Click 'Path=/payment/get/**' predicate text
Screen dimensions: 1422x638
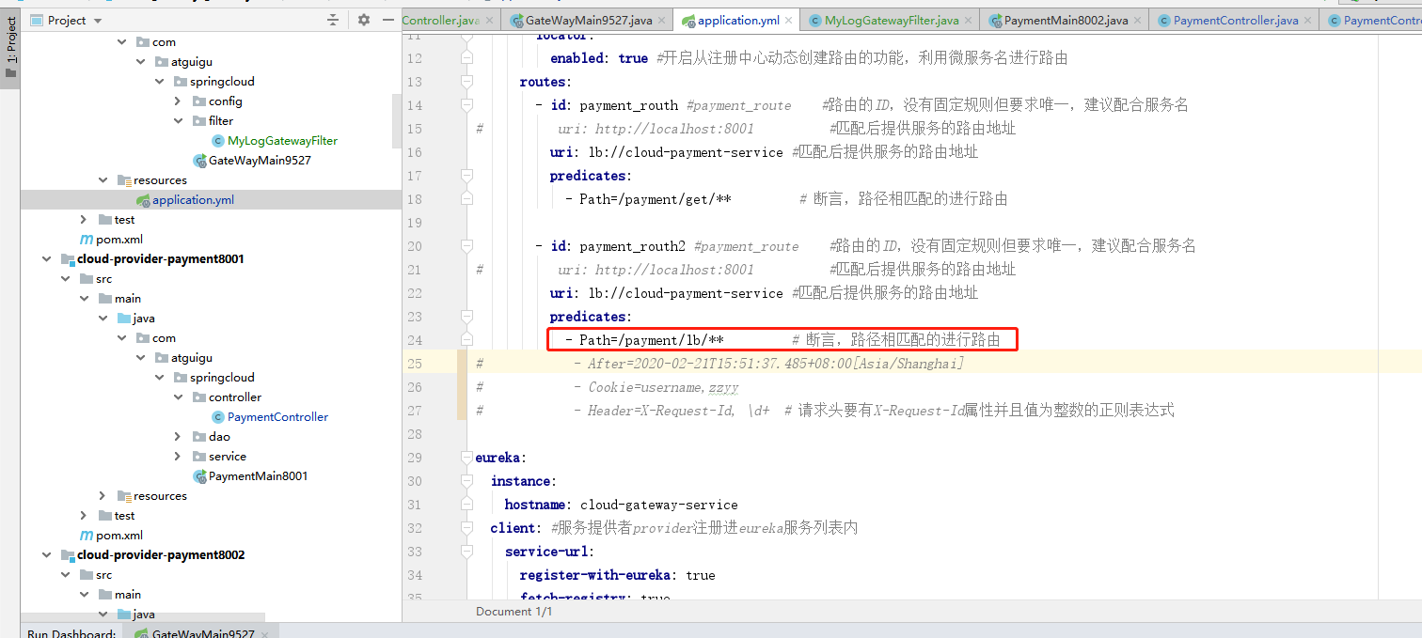(656, 199)
